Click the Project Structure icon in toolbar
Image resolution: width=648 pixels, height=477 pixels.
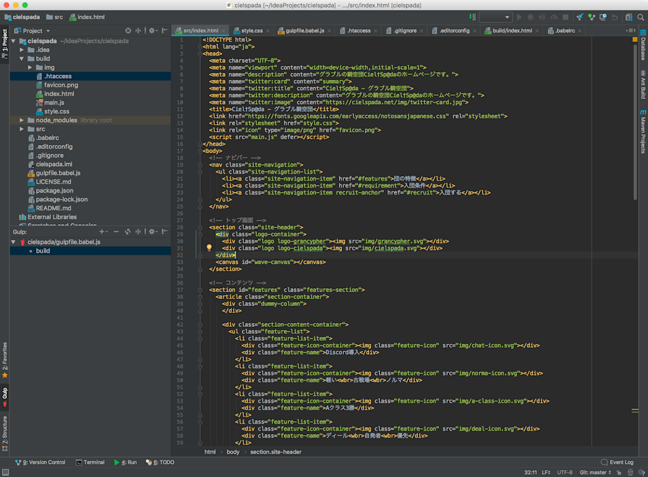[x=628, y=17]
